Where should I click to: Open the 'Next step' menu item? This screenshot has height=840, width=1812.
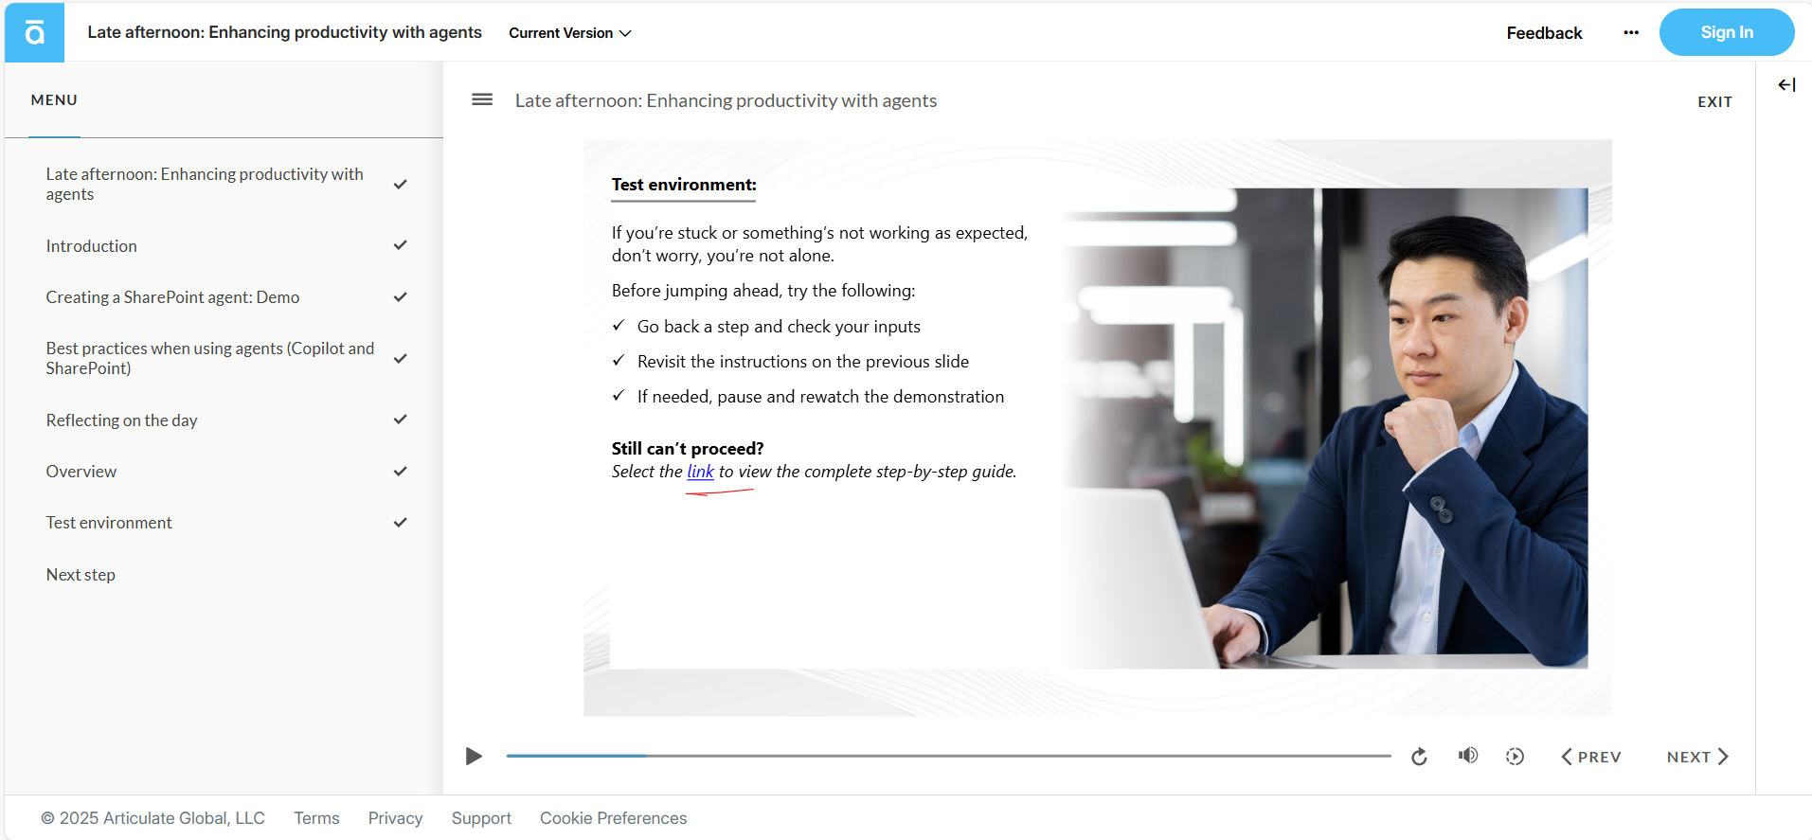pos(81,575)
